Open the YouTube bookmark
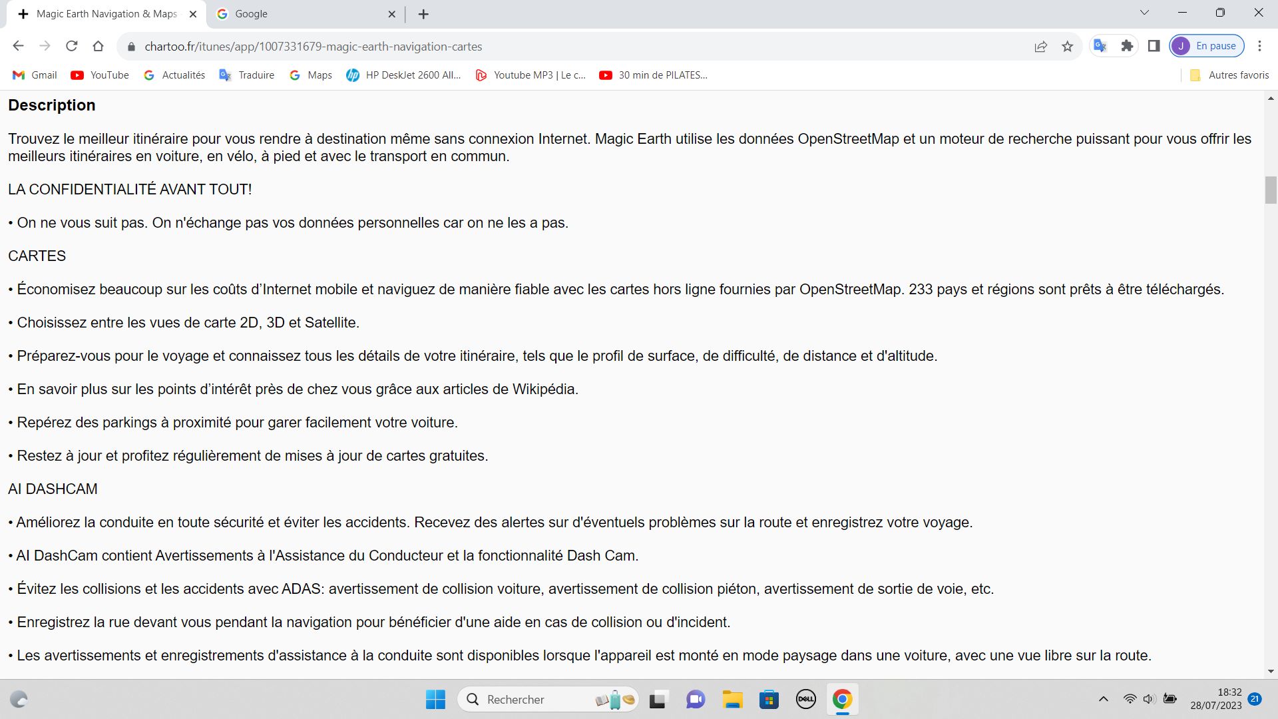Image resolution: width=1278 pixels, height=719 pixels. click(x=100, y=75)
